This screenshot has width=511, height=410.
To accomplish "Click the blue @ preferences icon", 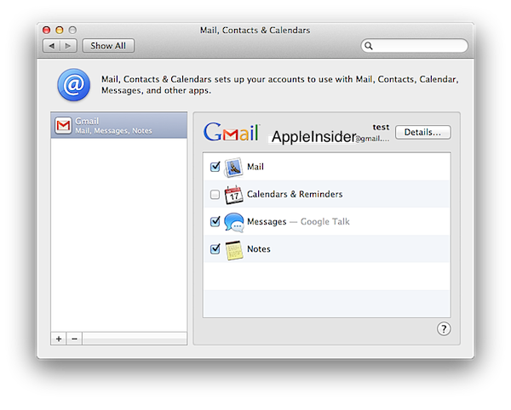I will tap(73, 85).
